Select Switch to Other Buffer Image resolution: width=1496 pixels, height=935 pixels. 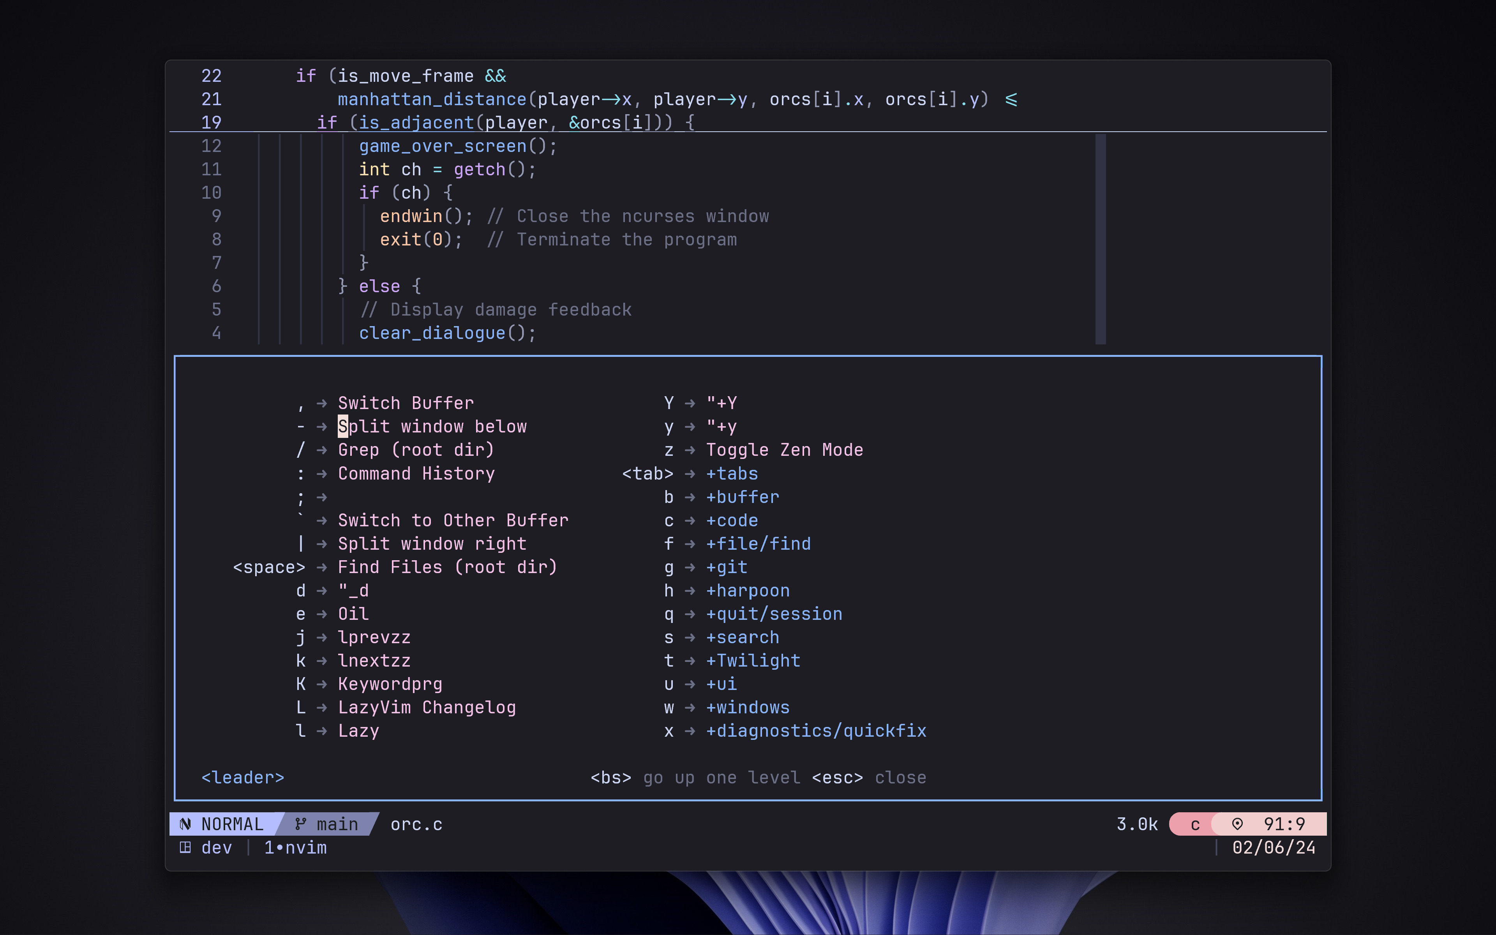click(453, 520)
